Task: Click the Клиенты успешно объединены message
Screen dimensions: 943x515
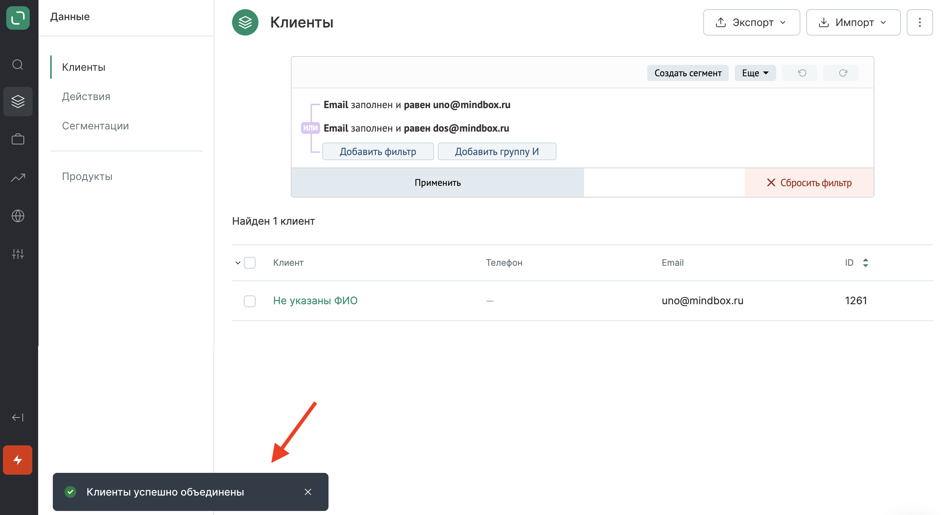Action: click(165, 492)
